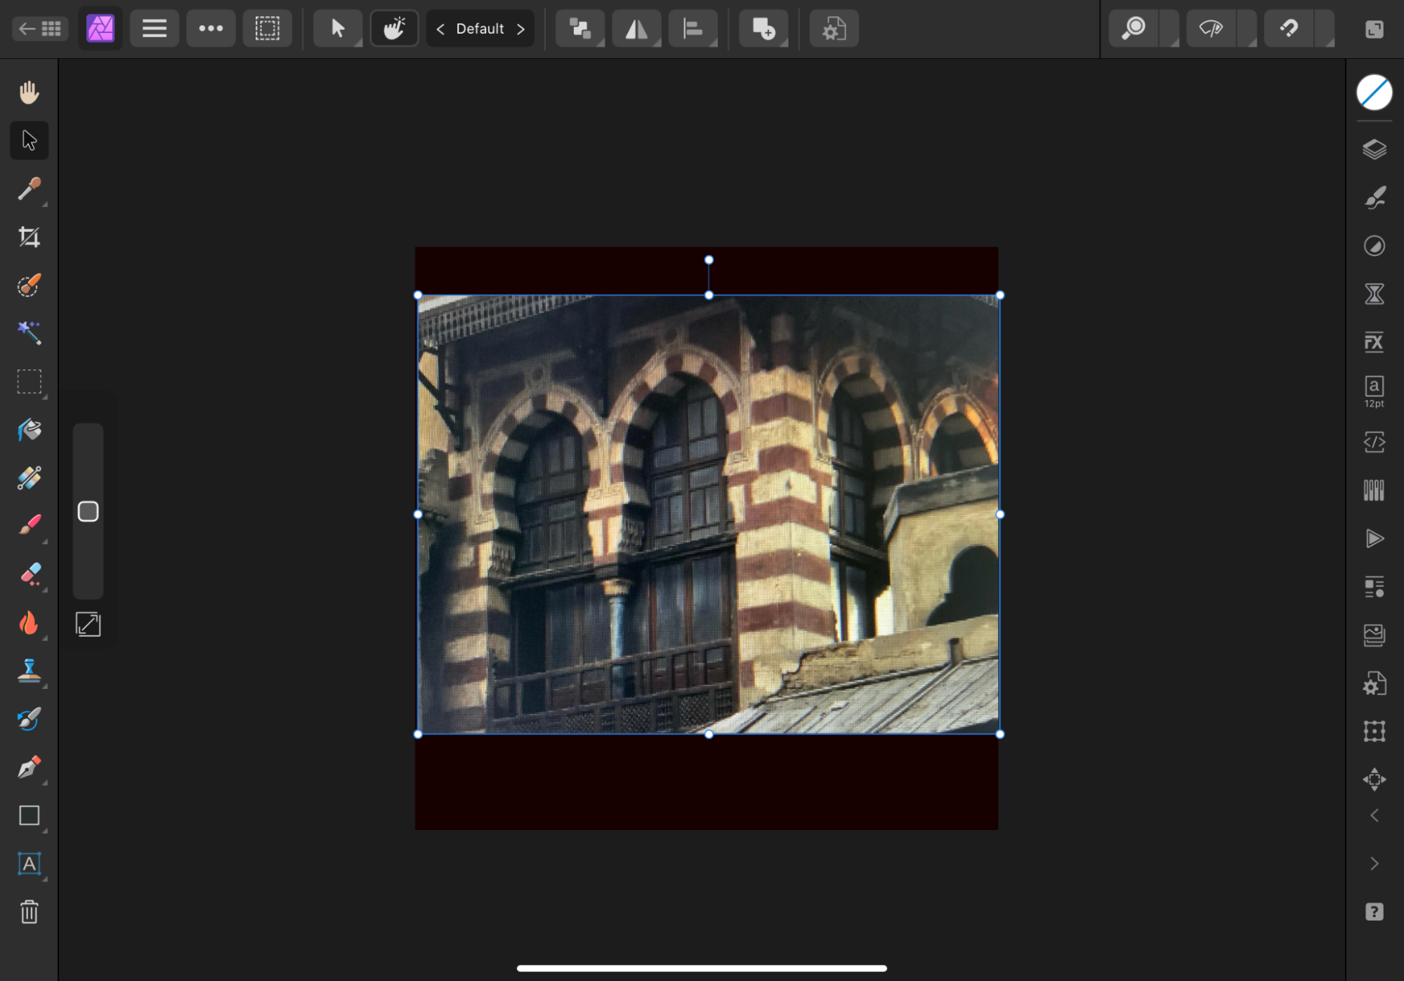Viewport: 1404px width, 981px height.
Task: Toggle the Hand pan tool in the toolbar
Action: point(394,28)
